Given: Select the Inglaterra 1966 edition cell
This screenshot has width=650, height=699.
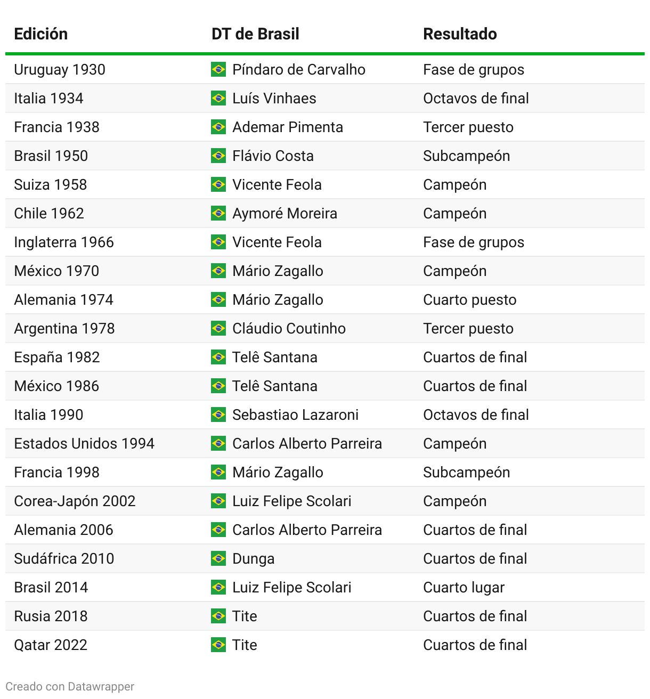Looking at the screenshot, I should coord(64,242).
